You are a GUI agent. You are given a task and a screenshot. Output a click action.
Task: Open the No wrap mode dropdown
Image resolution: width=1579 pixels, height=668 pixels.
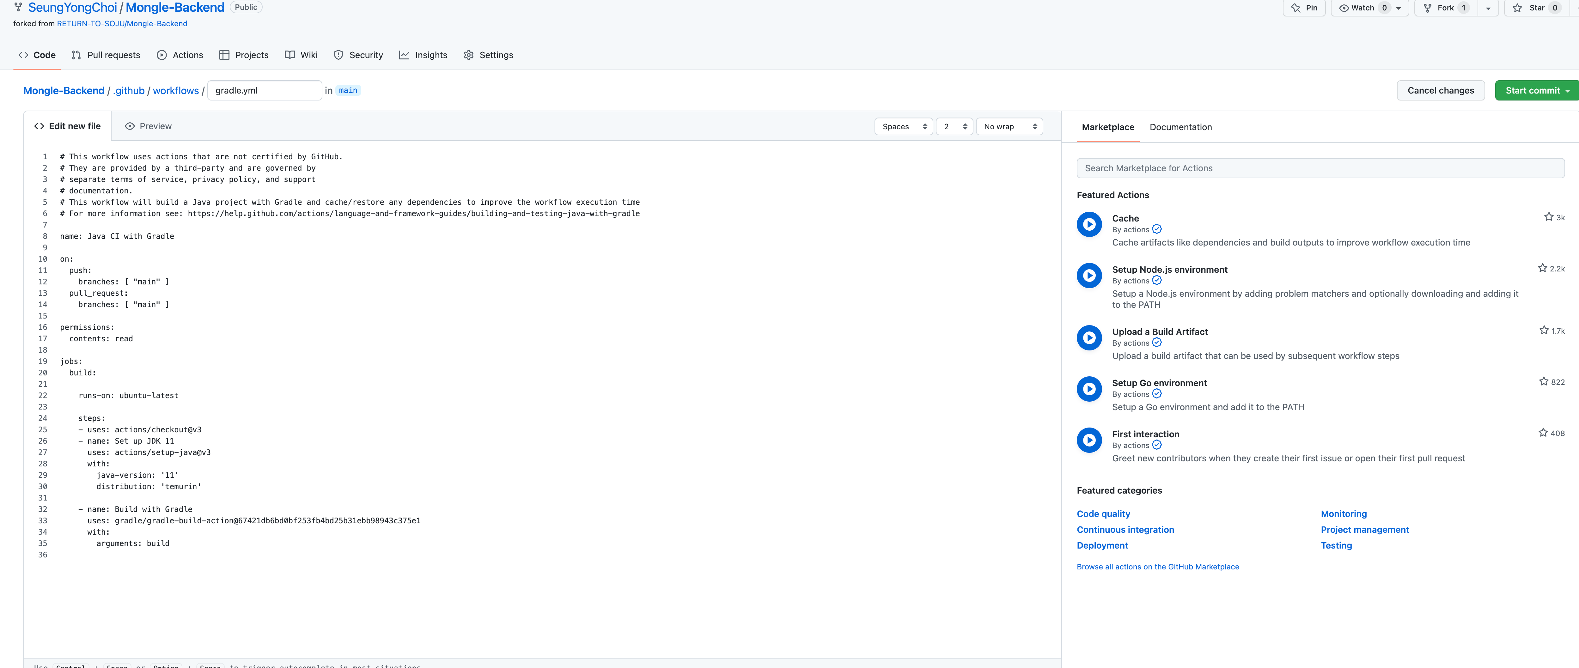pos(1009,127)
